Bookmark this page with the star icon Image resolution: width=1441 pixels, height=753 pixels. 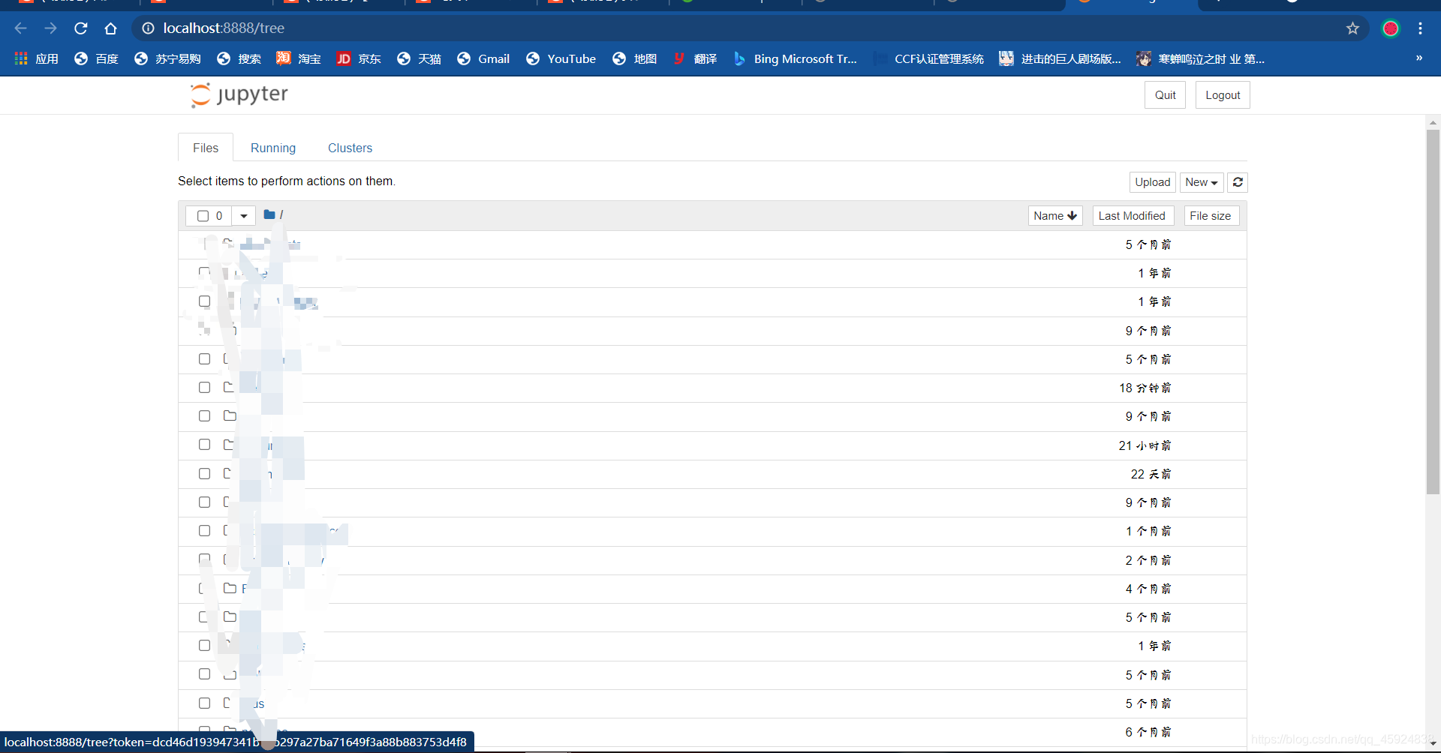click(1352, 28)
